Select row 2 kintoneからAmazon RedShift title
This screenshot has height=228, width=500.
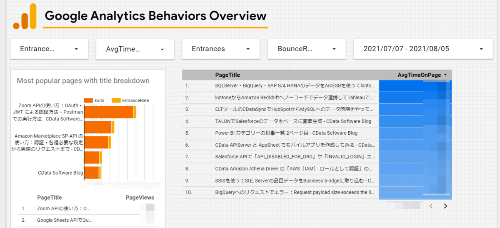tap(295, 98)
